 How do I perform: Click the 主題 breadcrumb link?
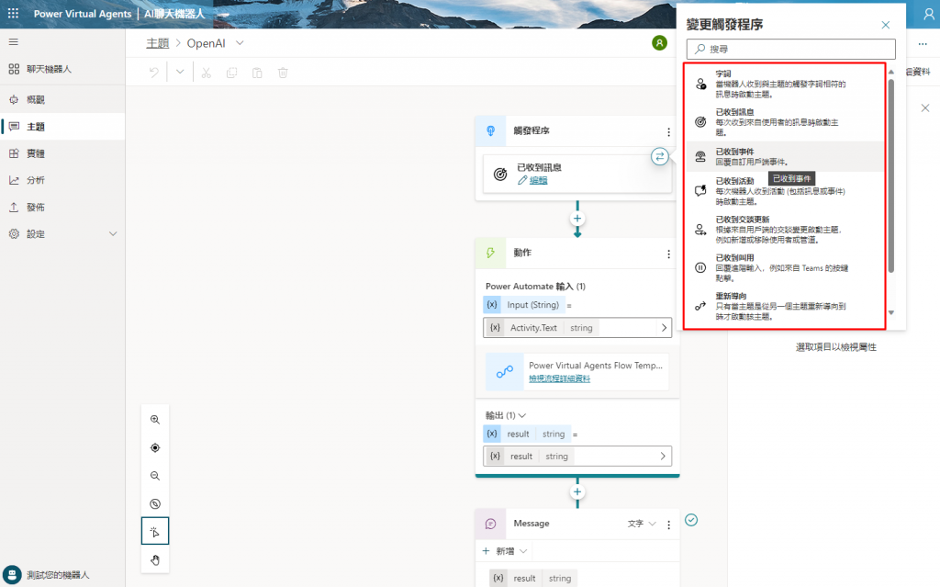point(158,43)
